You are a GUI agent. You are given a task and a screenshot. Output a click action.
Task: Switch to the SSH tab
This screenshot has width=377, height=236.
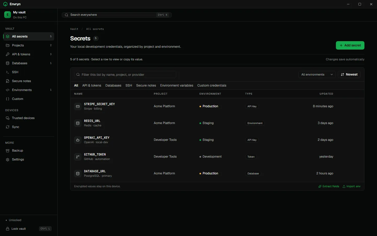129,85
